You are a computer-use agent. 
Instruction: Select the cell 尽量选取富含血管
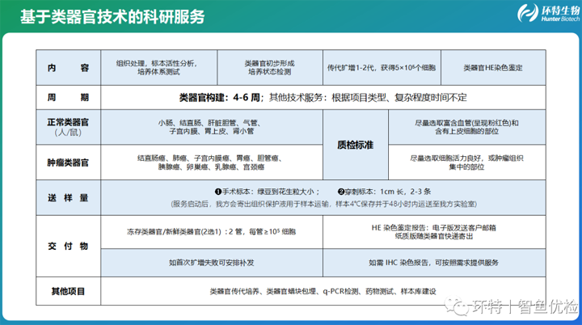pos(467,127)
